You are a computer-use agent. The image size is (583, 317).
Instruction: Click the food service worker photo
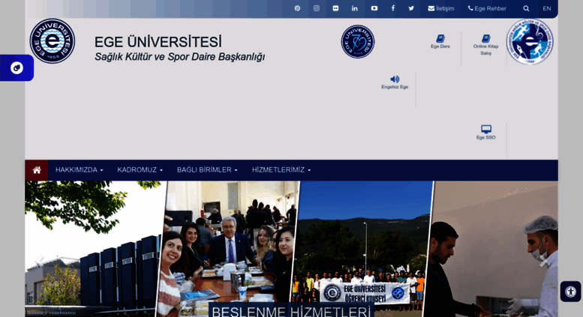[491, 249]
